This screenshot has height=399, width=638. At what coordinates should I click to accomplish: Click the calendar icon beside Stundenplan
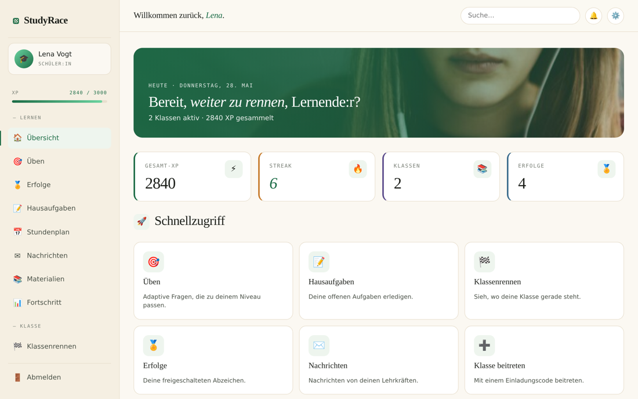coord(17,232)
